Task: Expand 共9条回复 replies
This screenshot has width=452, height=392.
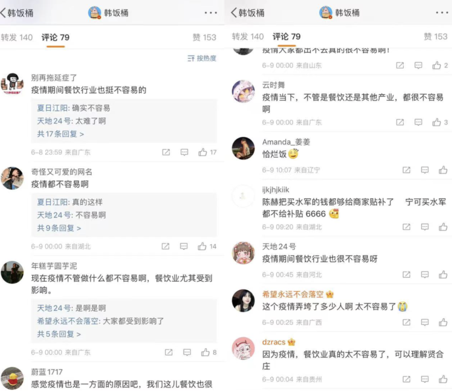Action: coord(59,228)
